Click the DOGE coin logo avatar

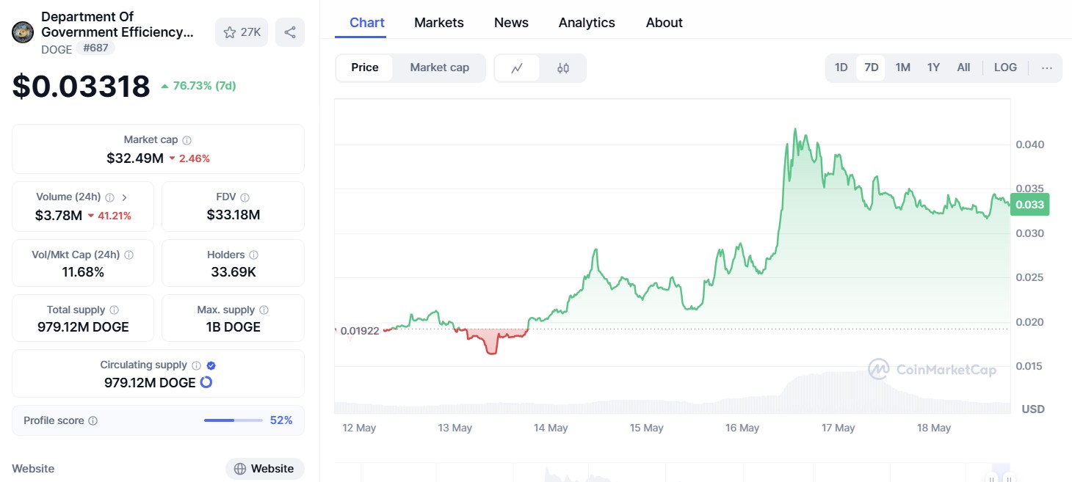click(23, 32)
